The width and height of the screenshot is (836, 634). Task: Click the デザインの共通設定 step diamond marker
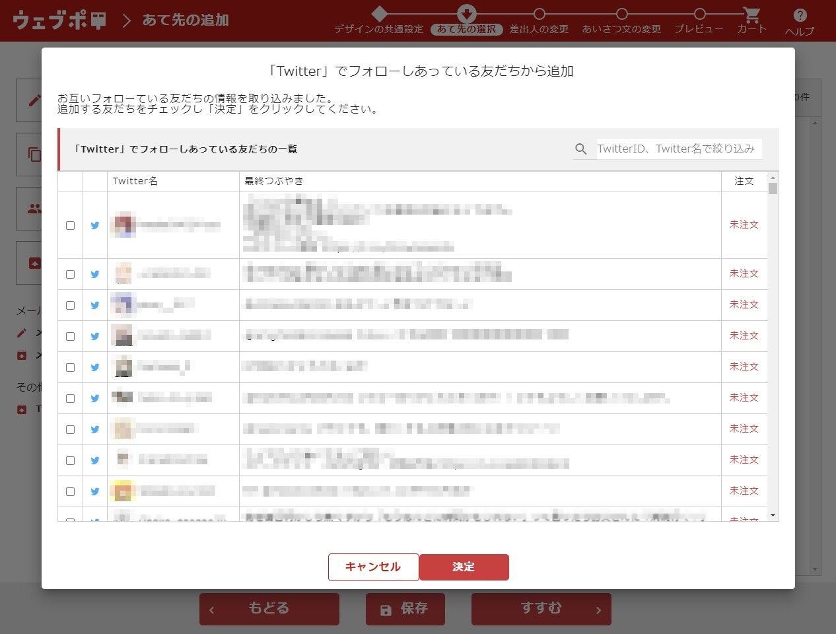coord(379,13)
